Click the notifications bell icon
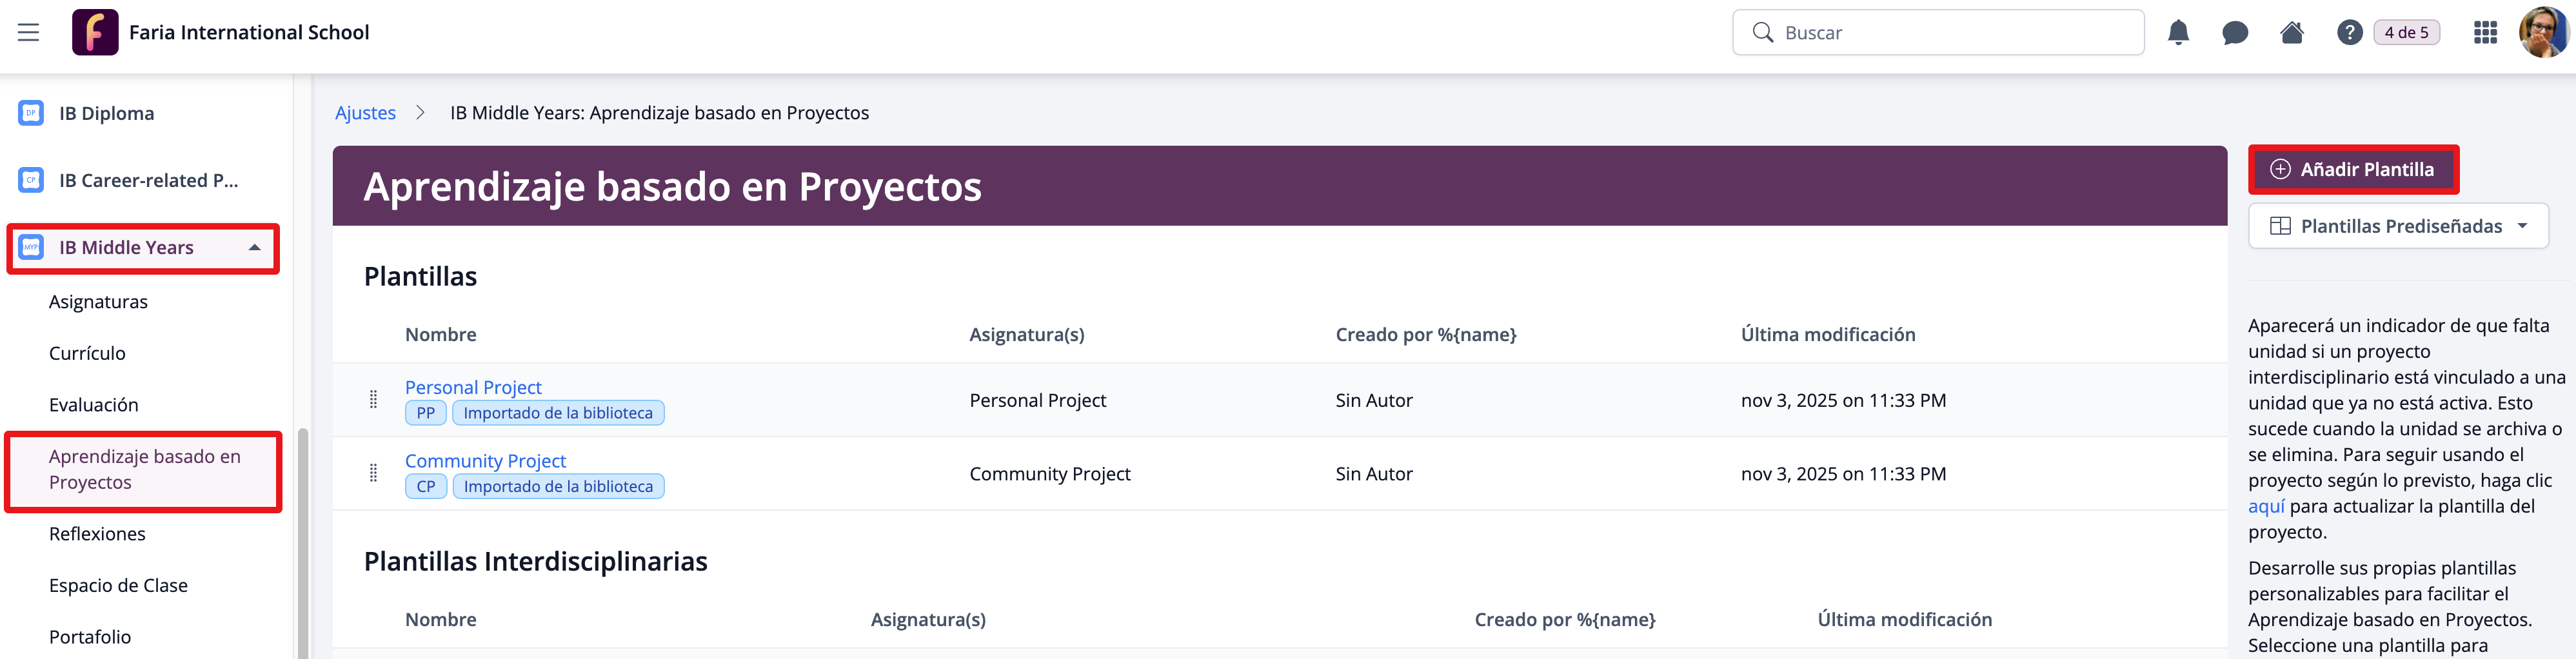Viewport: 2576px width, 659px height. (2177, 33)
